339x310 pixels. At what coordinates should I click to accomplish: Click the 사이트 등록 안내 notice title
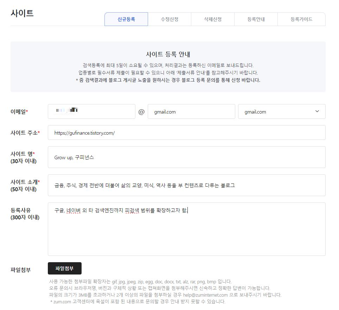point(168,54)
